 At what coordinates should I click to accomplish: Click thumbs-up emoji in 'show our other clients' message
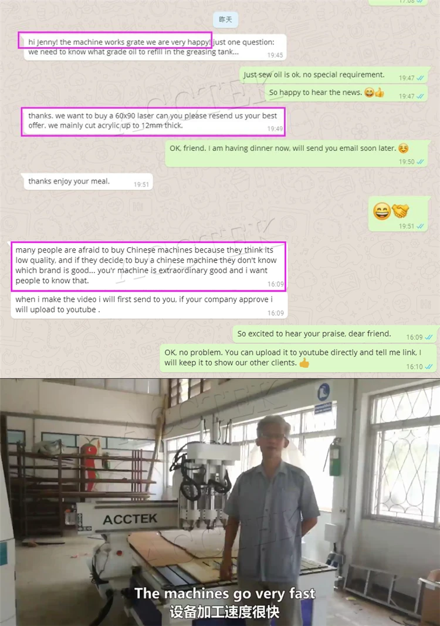[304, 363]
